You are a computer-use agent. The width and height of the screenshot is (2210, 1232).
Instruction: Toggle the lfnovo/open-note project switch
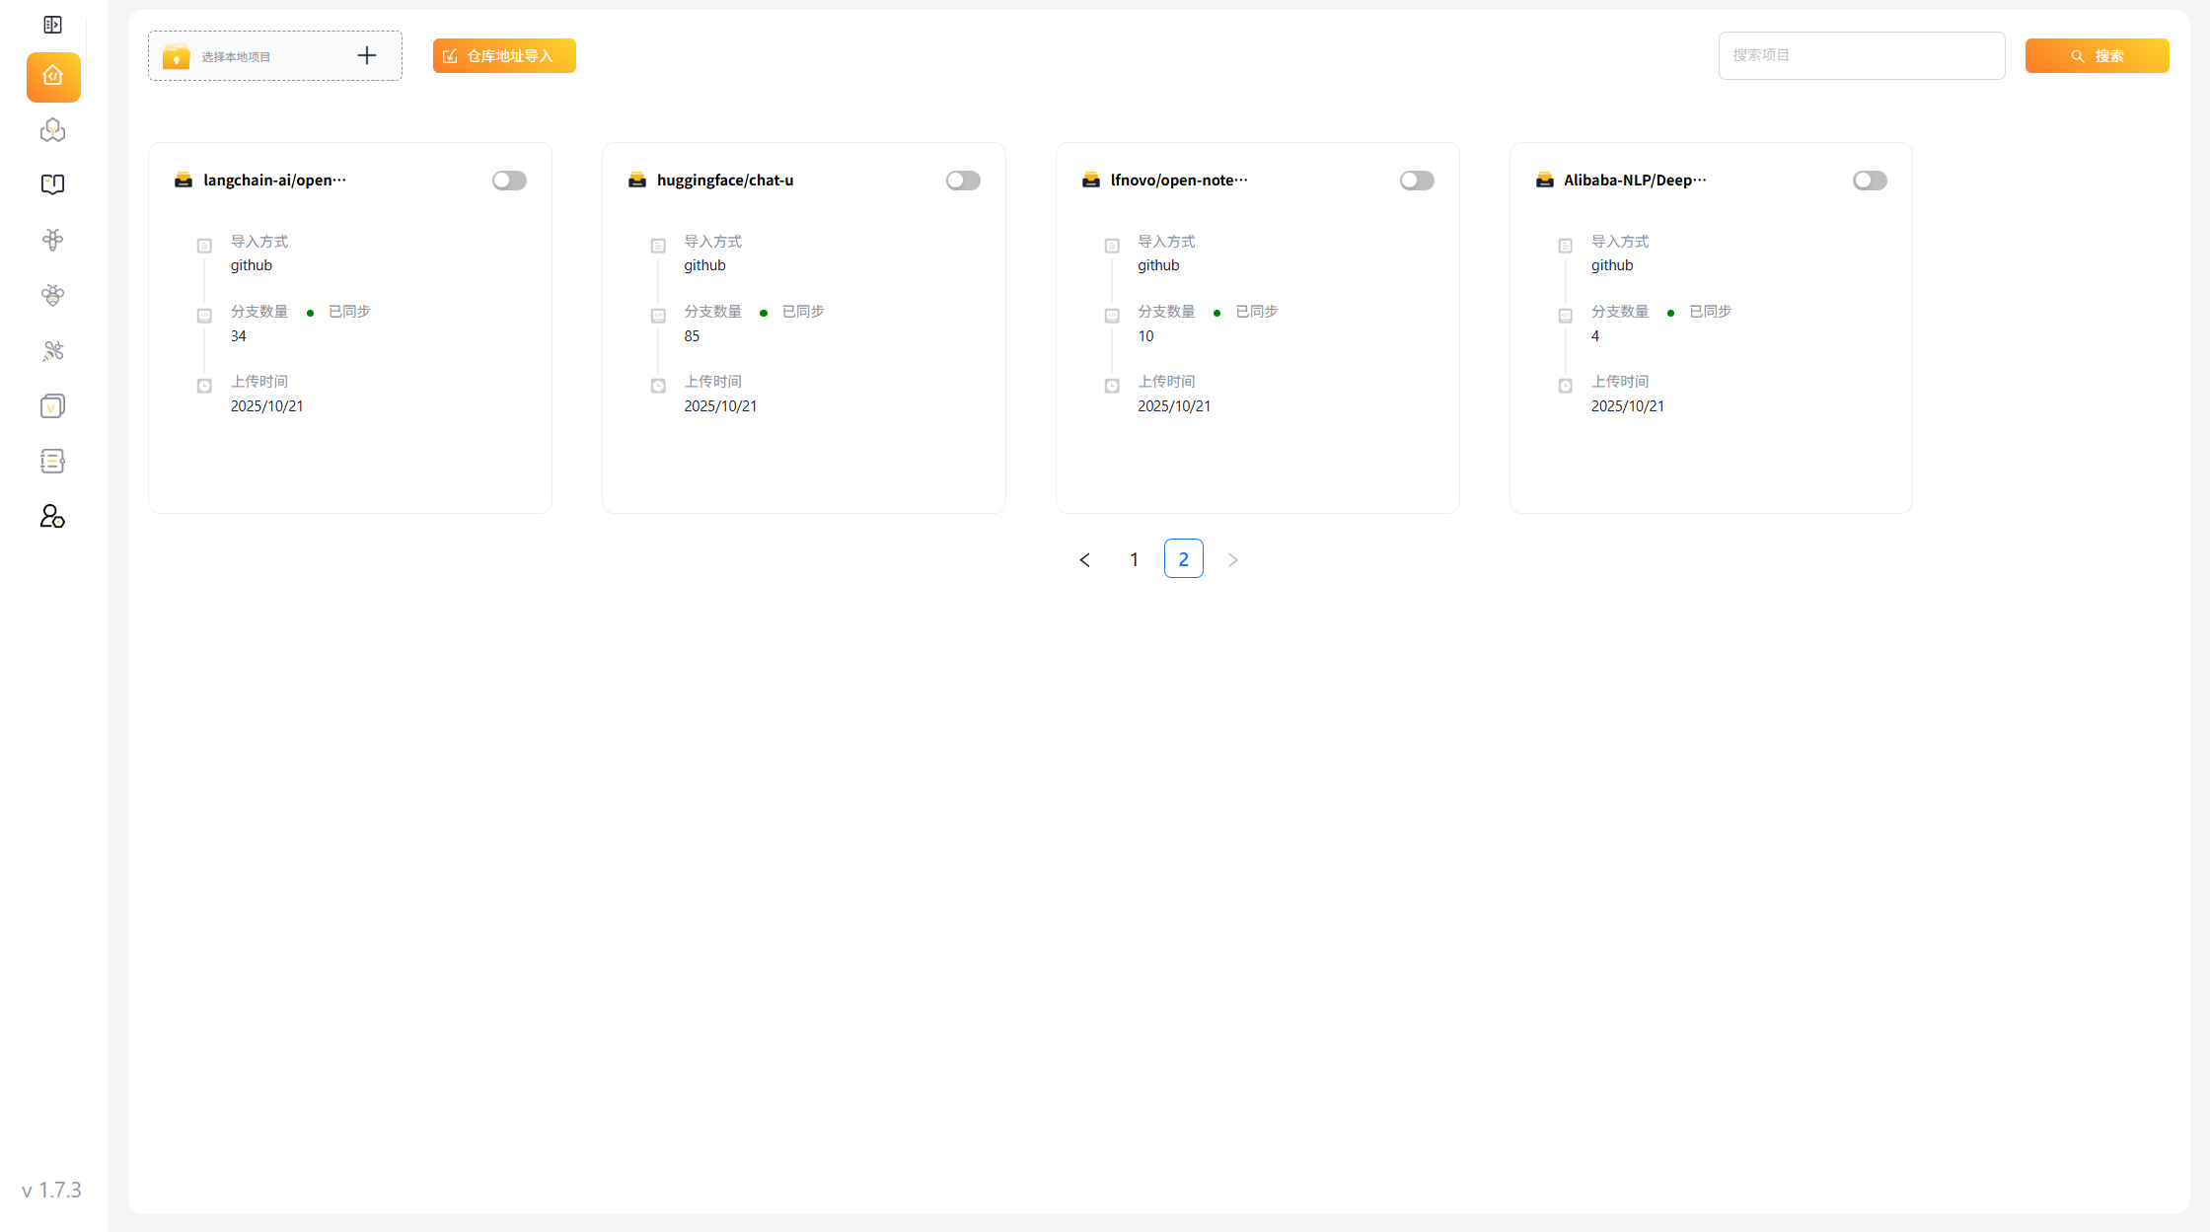1417,181
